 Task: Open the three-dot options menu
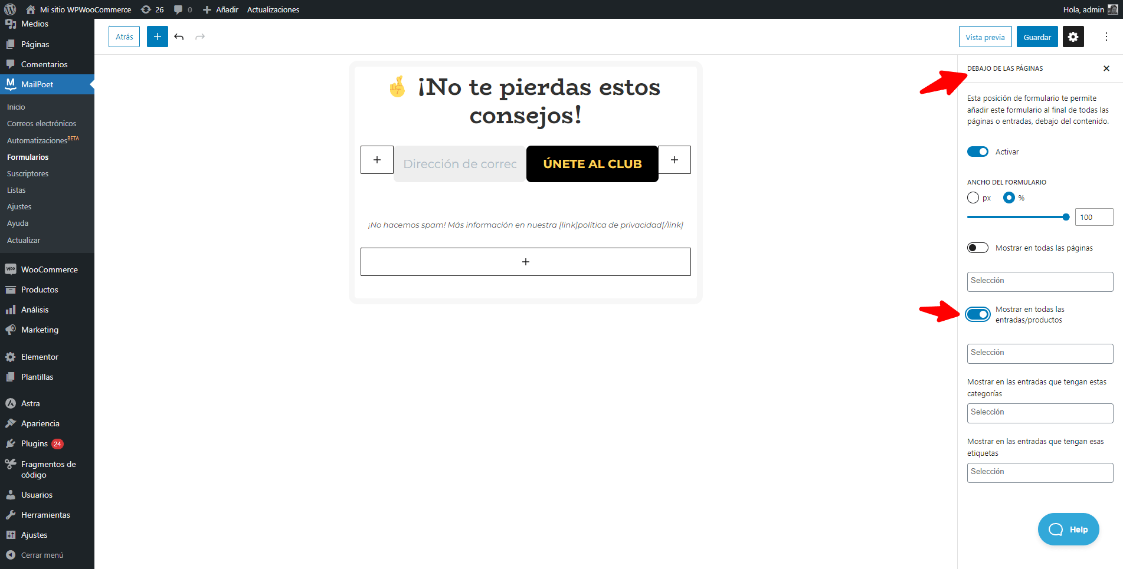coord(1106,37)
